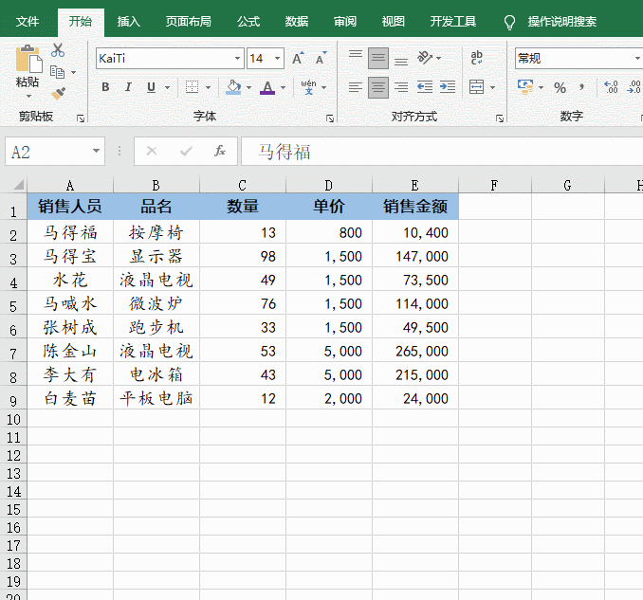The width and height of the screenshot is (643, 600).
Task: Click the confirm checkmark in formula bar
Action: (x=186, y=152)
